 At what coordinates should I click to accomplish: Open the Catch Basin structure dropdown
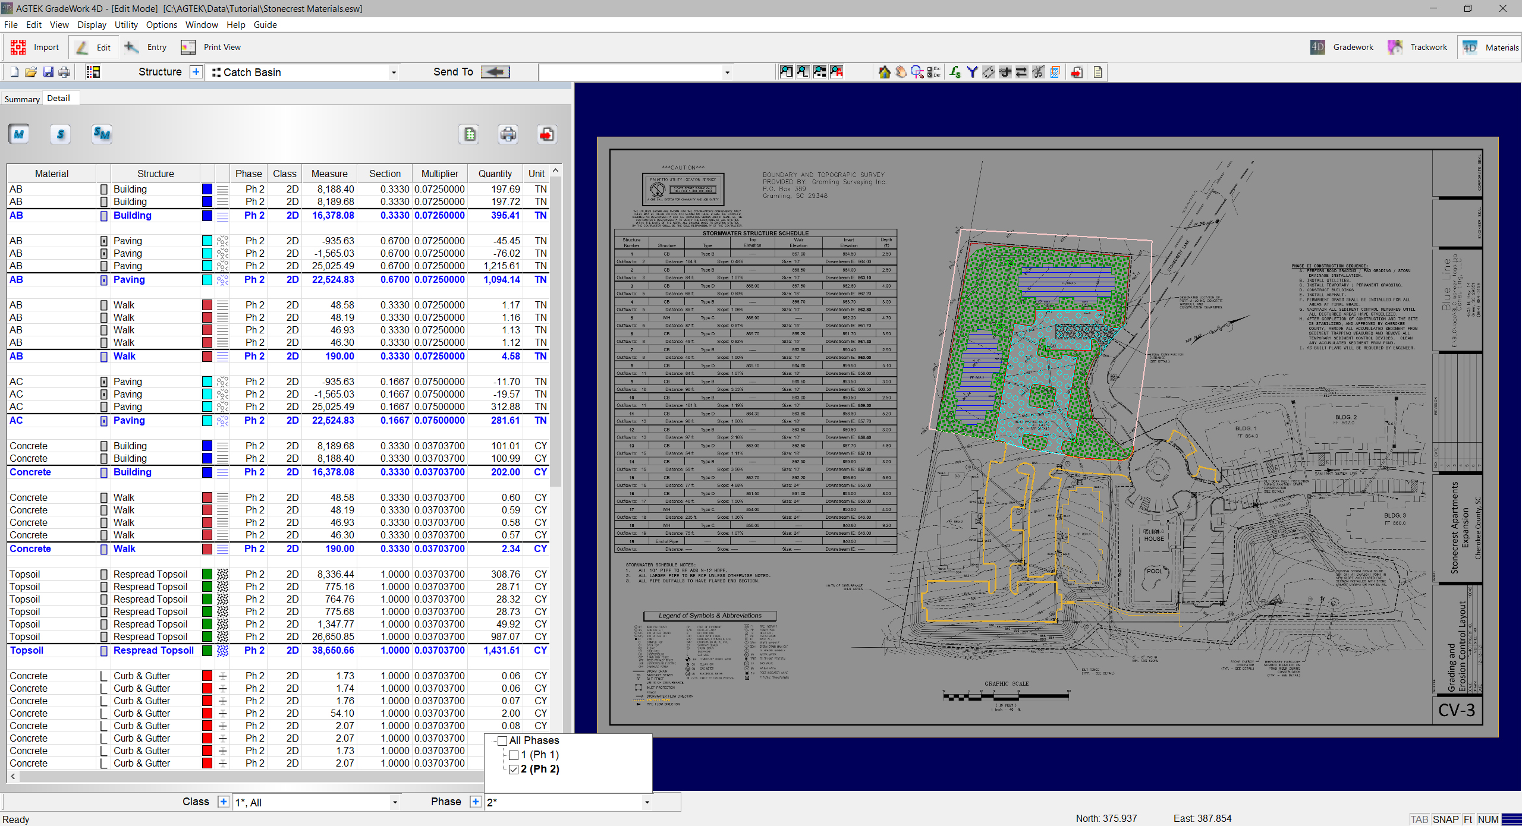click(393, 72)
